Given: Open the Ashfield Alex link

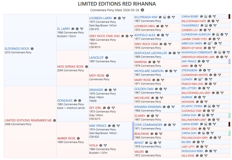Looking at the screenshot, I should point(145,35).
